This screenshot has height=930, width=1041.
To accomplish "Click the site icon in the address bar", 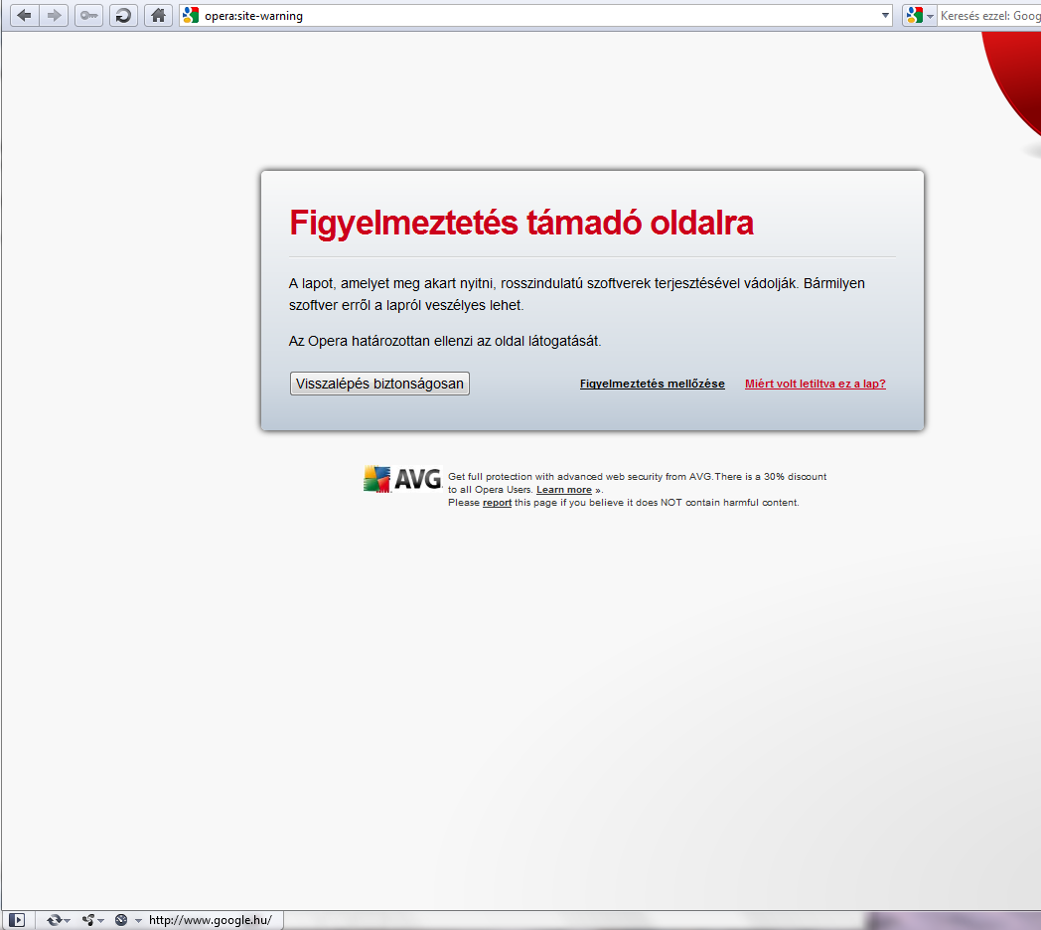I will click(x=191, y=16).
